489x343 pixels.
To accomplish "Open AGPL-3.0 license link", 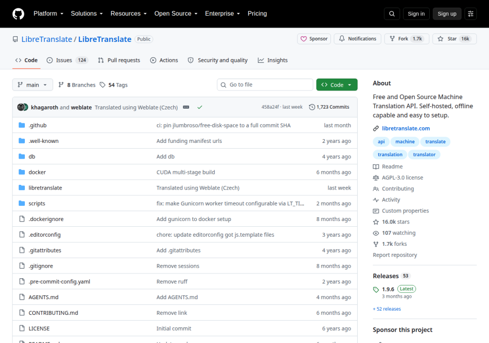I will (398, 177).
